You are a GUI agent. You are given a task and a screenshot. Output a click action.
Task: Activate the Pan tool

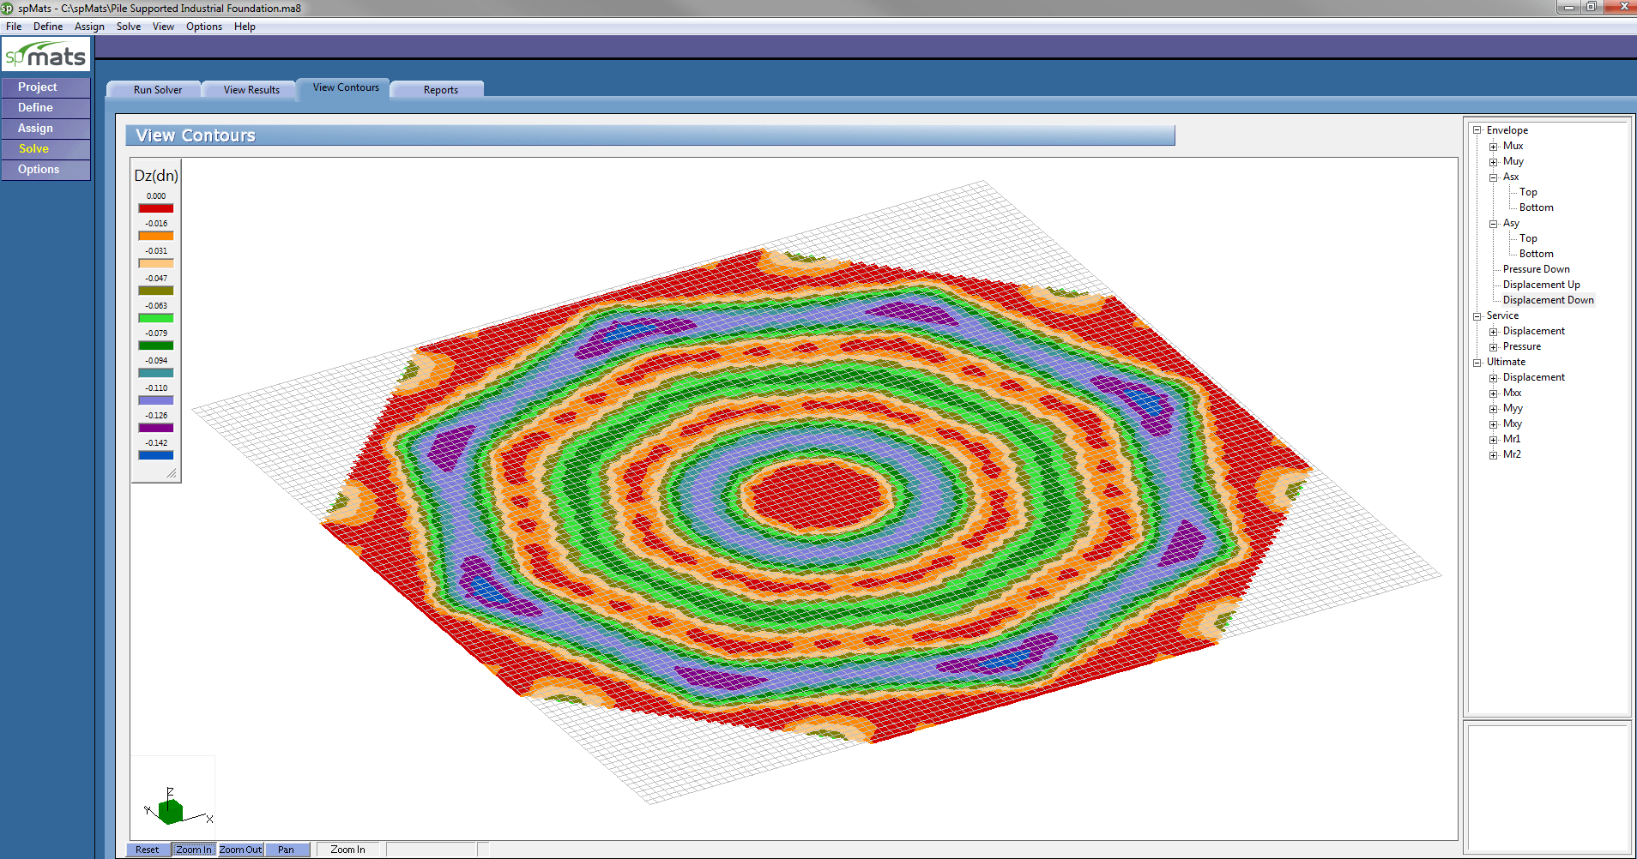coord(287,849)
